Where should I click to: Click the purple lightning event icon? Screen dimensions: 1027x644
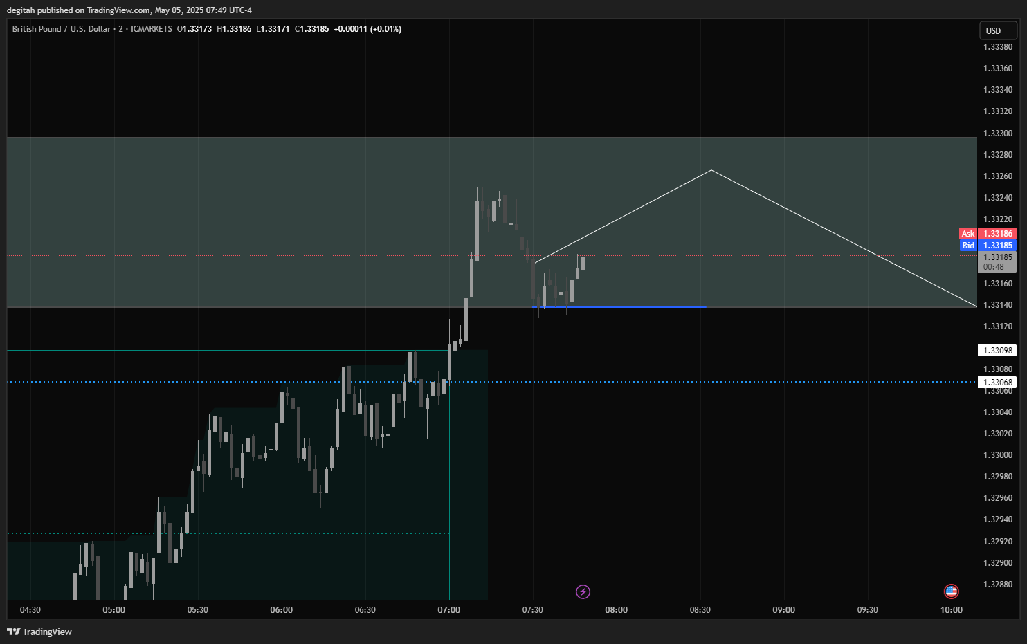583,591
